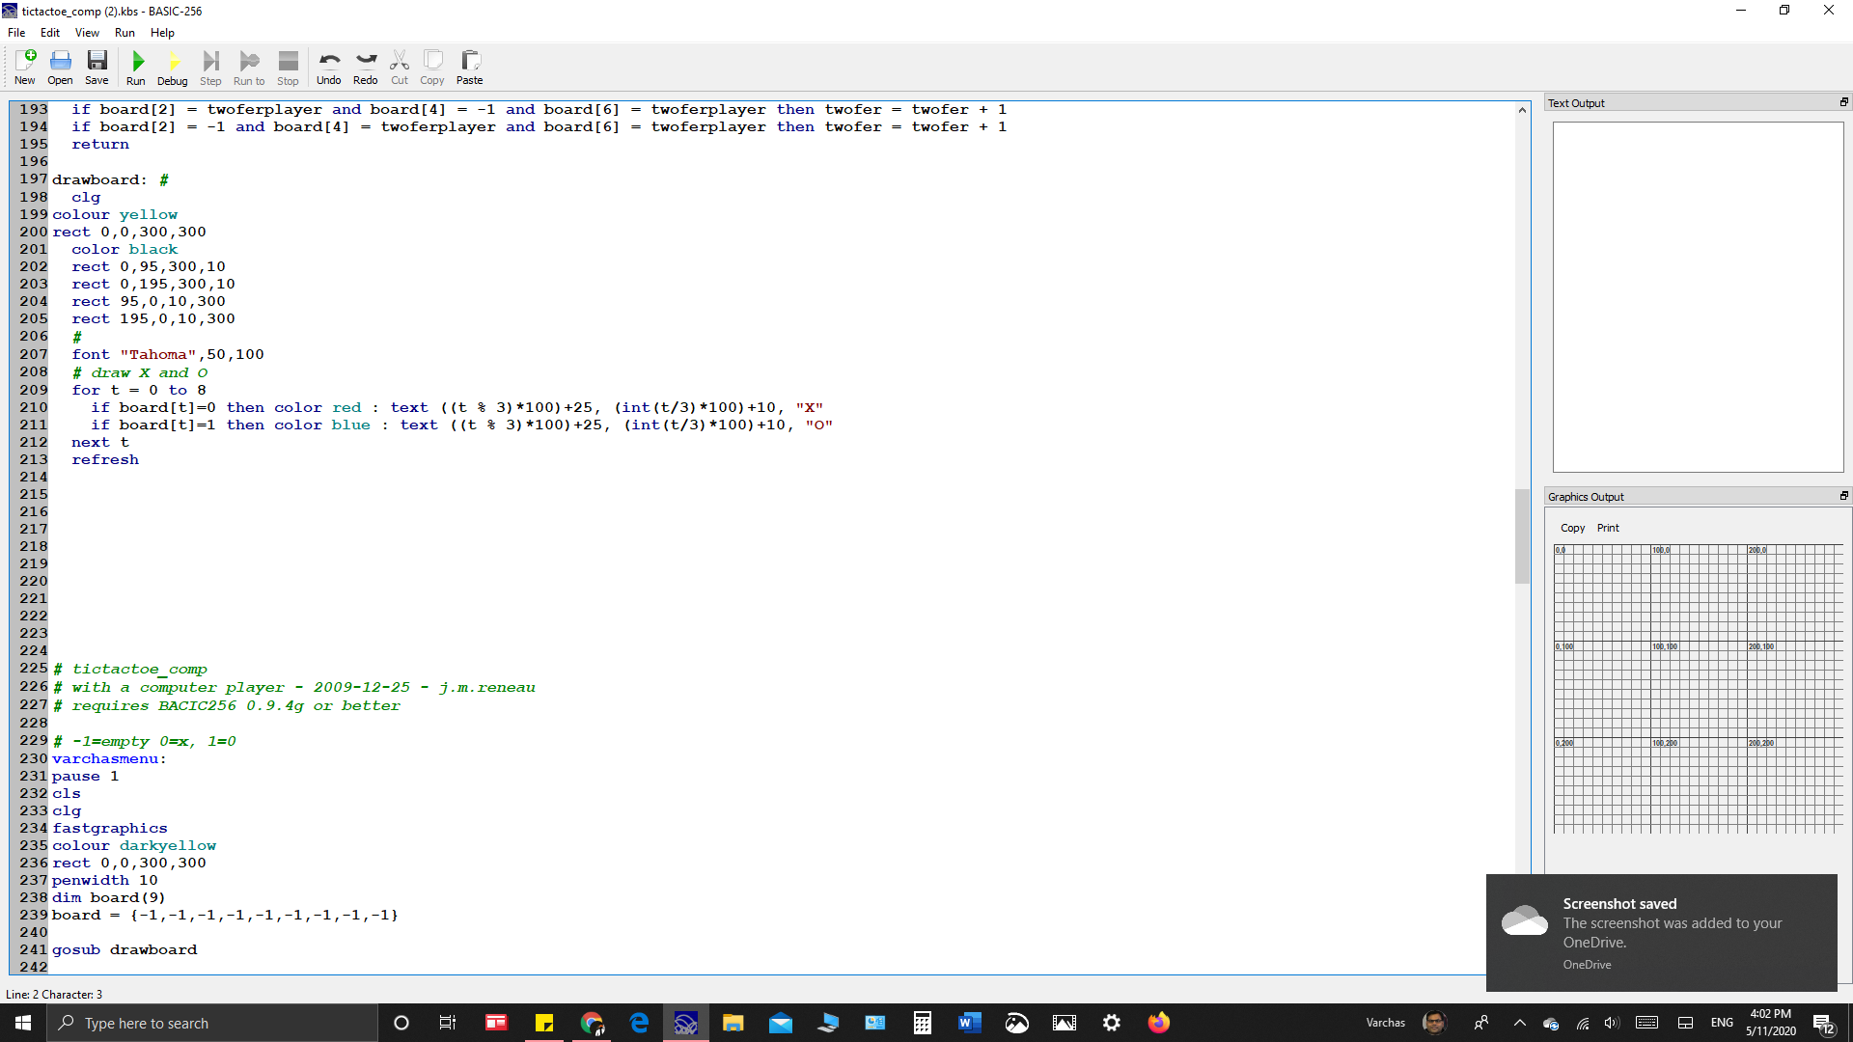Screen dimensions: 1853x1042
Task: Click the Run to toolbar icon
Action: pyautogui.click(x=249, y=68)
